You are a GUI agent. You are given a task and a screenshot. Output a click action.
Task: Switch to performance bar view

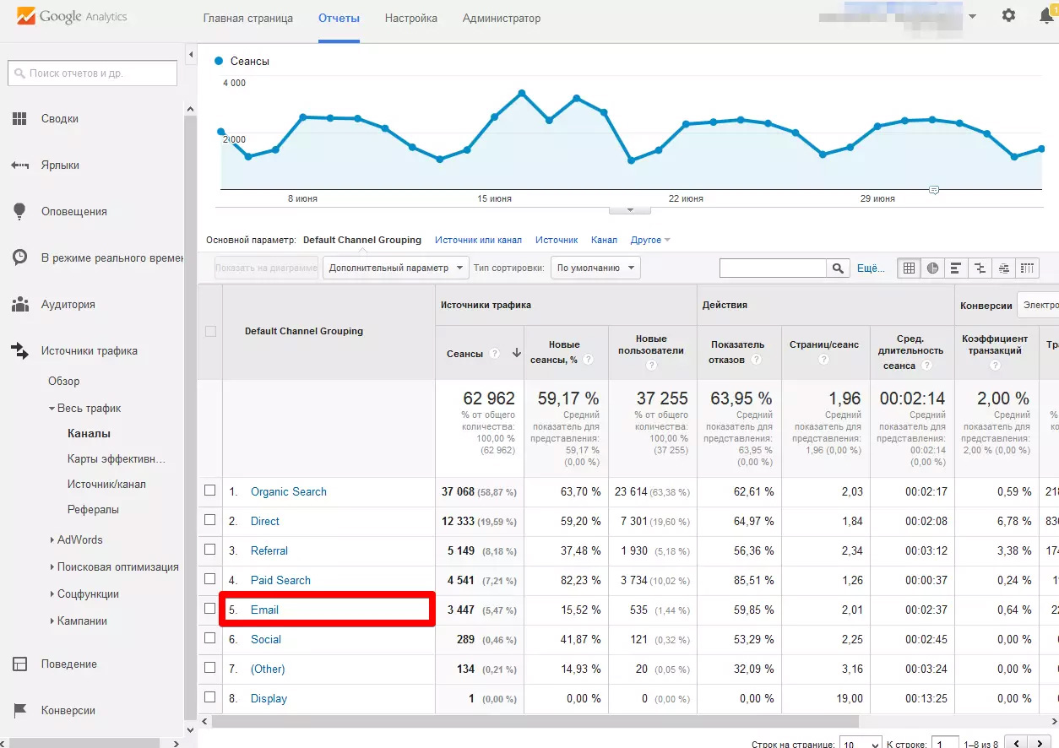tap(956, 268)
